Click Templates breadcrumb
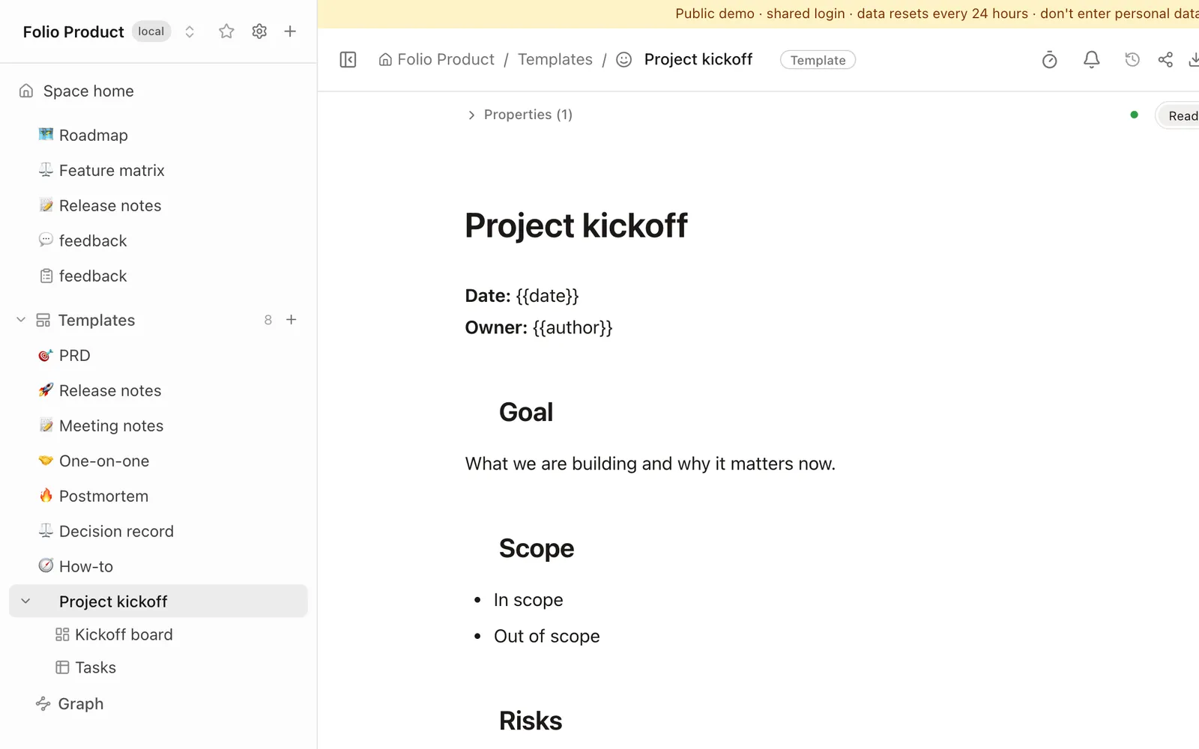Image resolution: width=1199 pixels, height=749 pixels. [x=555, y=59]
